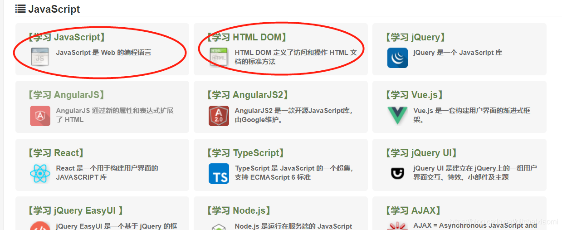Viewport: 562px width, 230px height.
Task: Click text 'JavaScript 是 Web 的编程语言'
Action: 103,53
